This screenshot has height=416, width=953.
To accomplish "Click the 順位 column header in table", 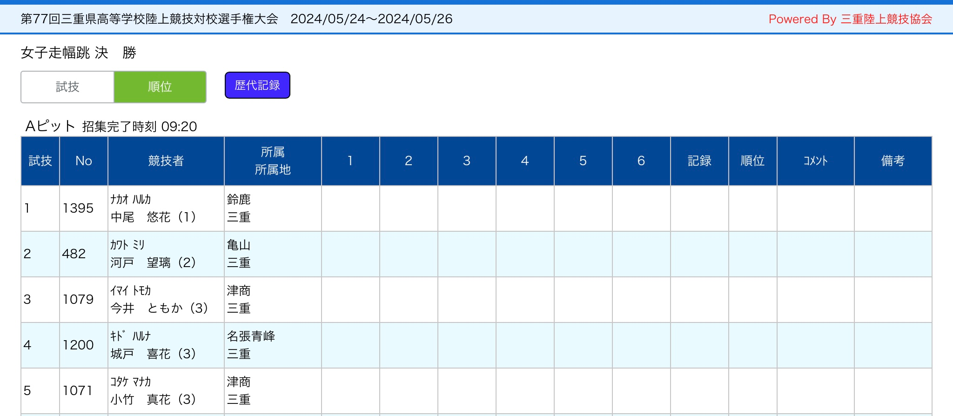I will coord(752,161).
